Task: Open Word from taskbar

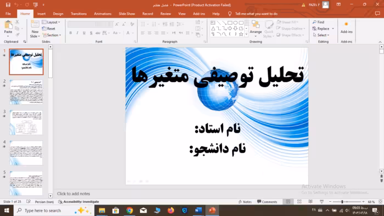Action: tap(199, 211)
